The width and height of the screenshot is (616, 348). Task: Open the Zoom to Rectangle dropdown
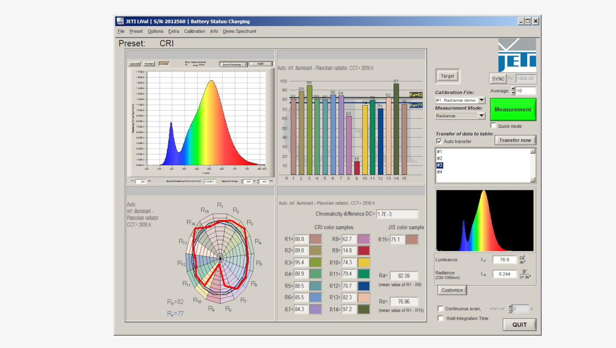tap(245, 64)
